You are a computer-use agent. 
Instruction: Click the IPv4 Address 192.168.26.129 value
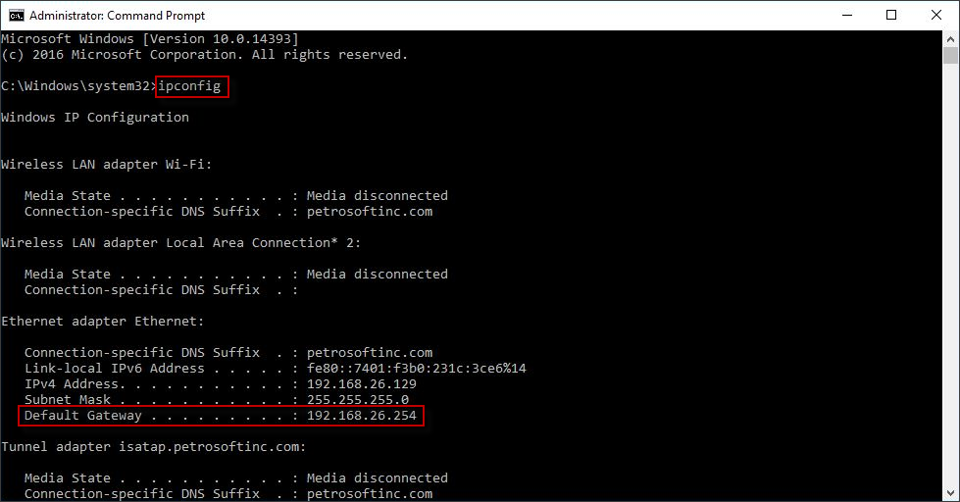coord(361,383)
